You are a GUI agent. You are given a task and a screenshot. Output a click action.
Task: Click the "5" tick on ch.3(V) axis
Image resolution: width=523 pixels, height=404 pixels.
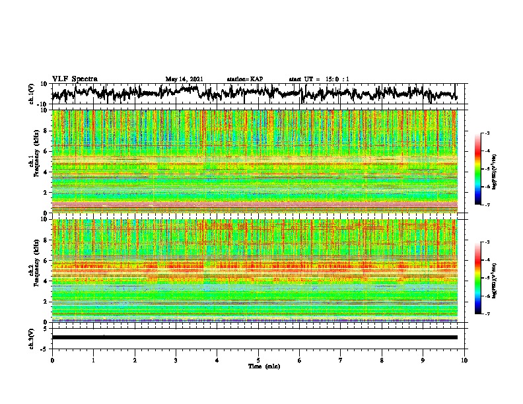[46, 329]
